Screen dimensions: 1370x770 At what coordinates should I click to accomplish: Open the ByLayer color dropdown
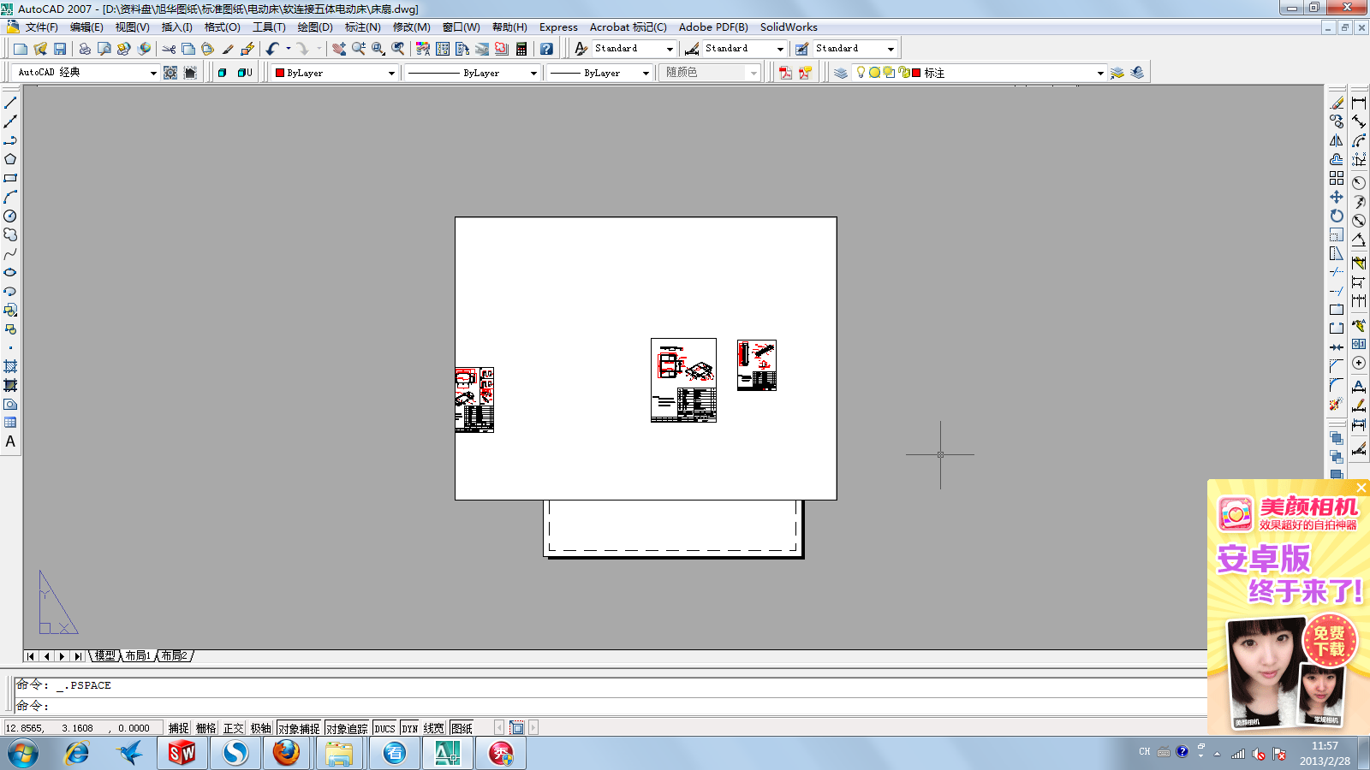(335, 73)
